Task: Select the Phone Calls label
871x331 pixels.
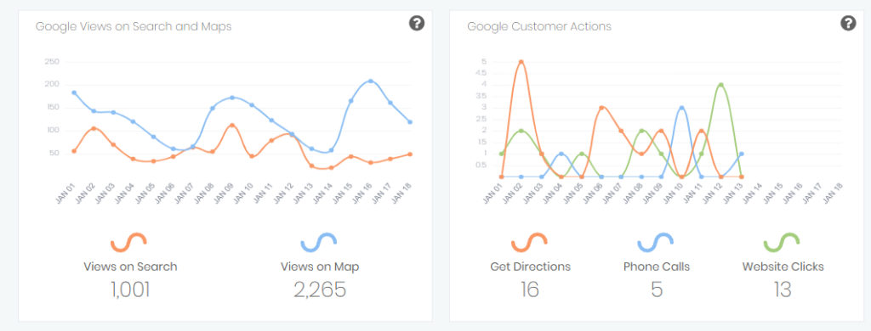Action: click(657, 266)
